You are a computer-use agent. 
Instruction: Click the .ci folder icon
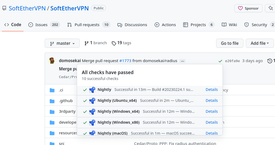[52, 90]
